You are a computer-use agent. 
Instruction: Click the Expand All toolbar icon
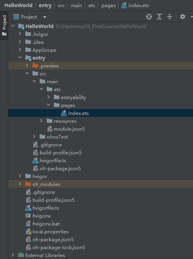(x=159, y=17)
